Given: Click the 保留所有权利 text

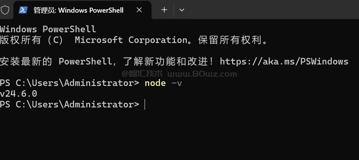Looking at the screenshot, I should 230,40.
